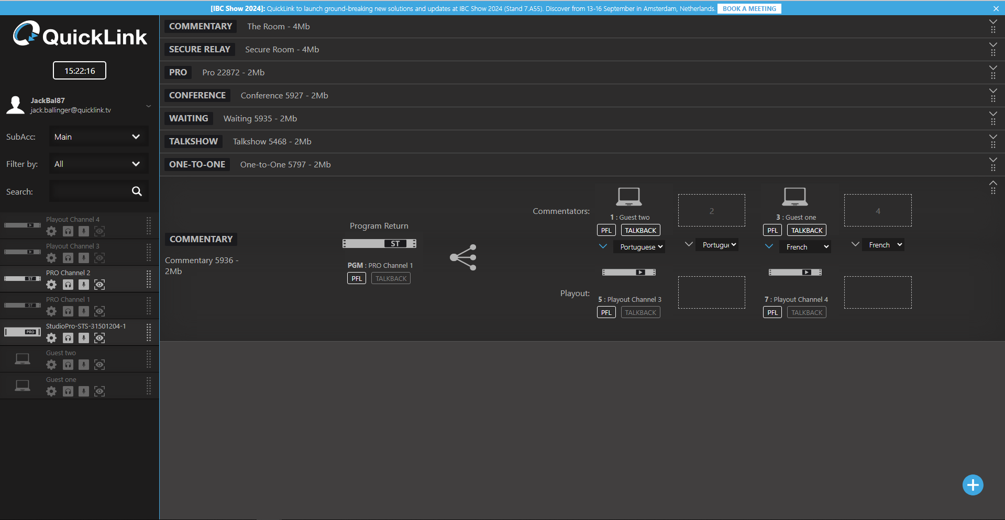Select the CONFERENCE 5927 room row
The height and width of the screenshot is (520, 1005).
tap(582, 96)
